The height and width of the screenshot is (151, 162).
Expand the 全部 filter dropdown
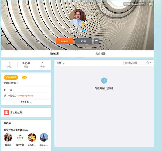[61, 63]
